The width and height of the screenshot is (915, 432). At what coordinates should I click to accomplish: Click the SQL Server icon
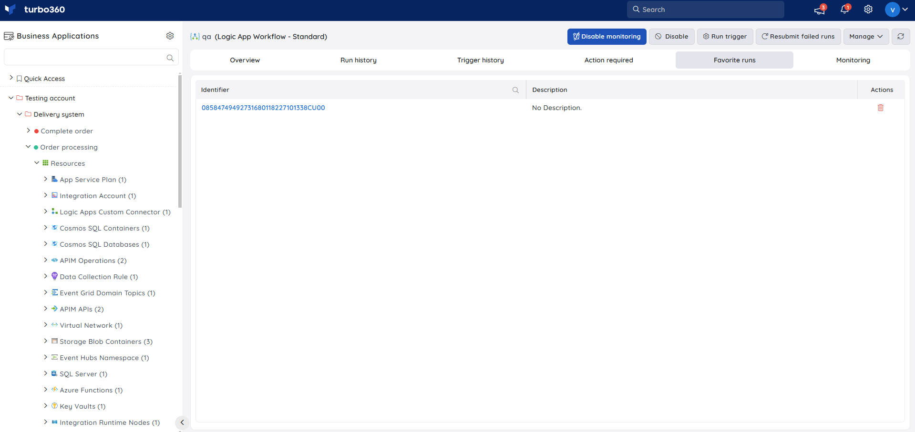[x=54, y=373]
